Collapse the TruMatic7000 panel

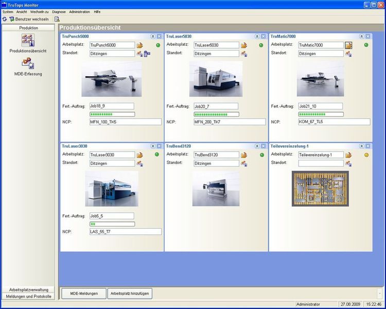(x=362, y=37)
